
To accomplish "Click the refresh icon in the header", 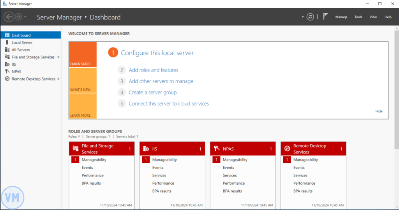I will pos(310,17).
